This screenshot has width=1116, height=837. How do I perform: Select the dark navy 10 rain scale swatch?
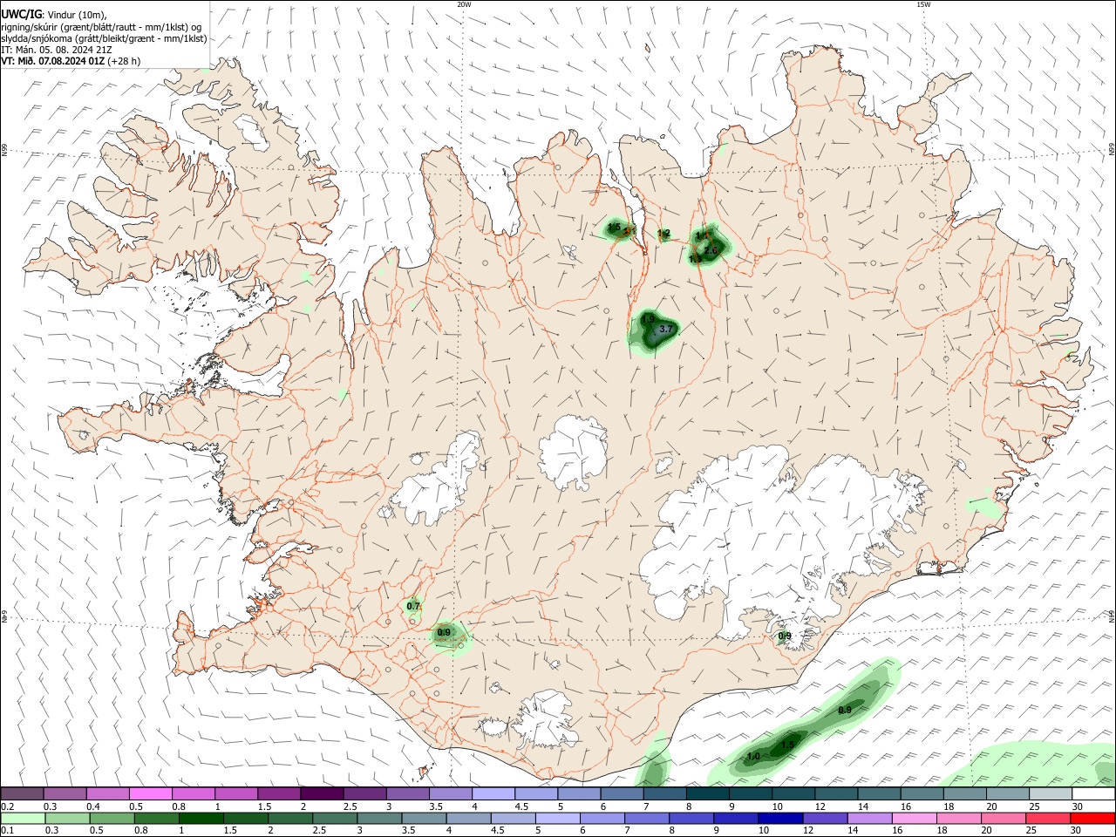click(x=779, y=819)
